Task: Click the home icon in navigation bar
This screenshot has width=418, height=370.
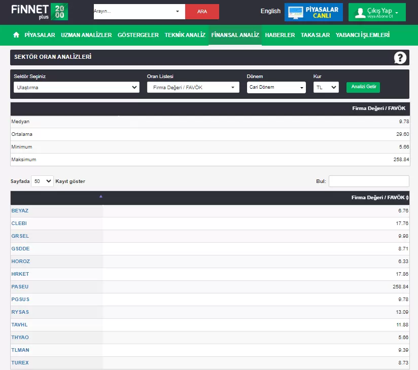Action: coord(16,35)
